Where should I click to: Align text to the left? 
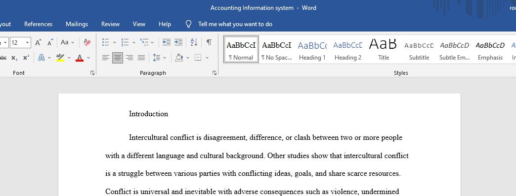105,58
